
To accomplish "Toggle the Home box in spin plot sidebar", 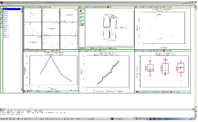I will click(x=81, y=14).
